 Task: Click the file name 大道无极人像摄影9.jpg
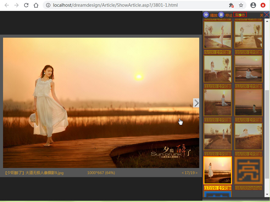coord(45,173)
